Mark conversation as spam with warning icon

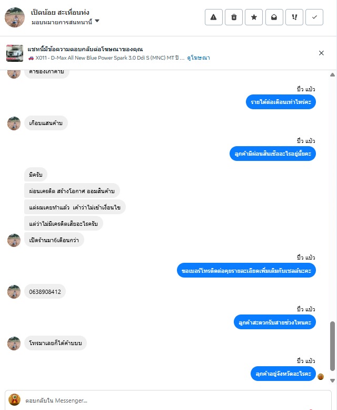pyautogui.click(x=214, y=17)
